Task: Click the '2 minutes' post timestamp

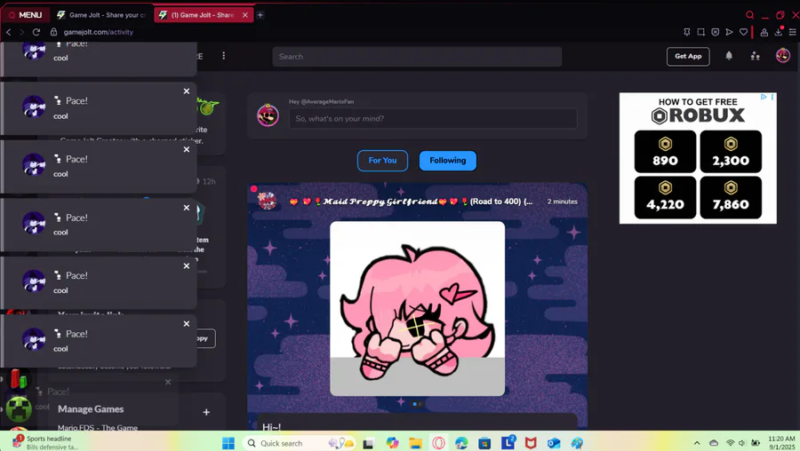Action: click(563, 202)
